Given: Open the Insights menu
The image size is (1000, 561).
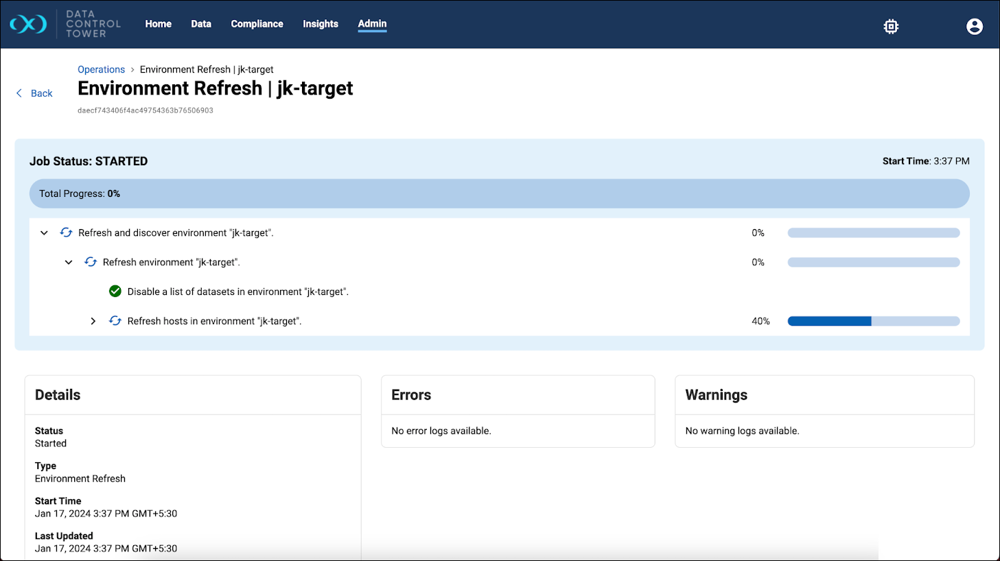Looking at the screenshot, I should click(321, 24).
